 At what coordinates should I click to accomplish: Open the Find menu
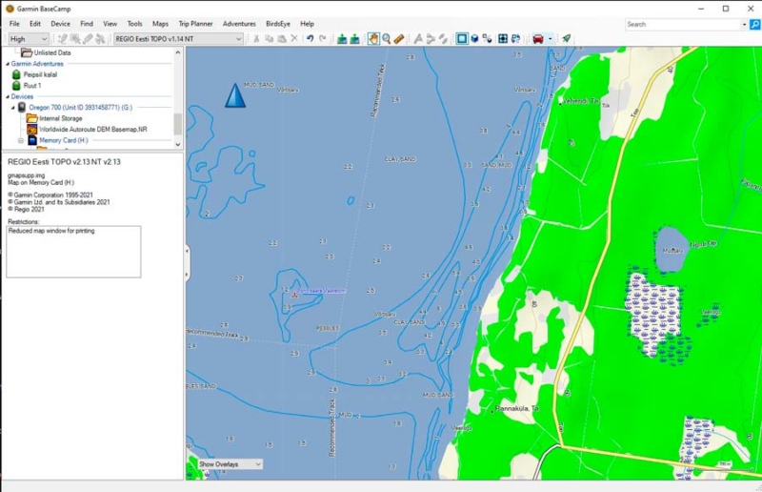pyautogui.click(x=87, y=23)
